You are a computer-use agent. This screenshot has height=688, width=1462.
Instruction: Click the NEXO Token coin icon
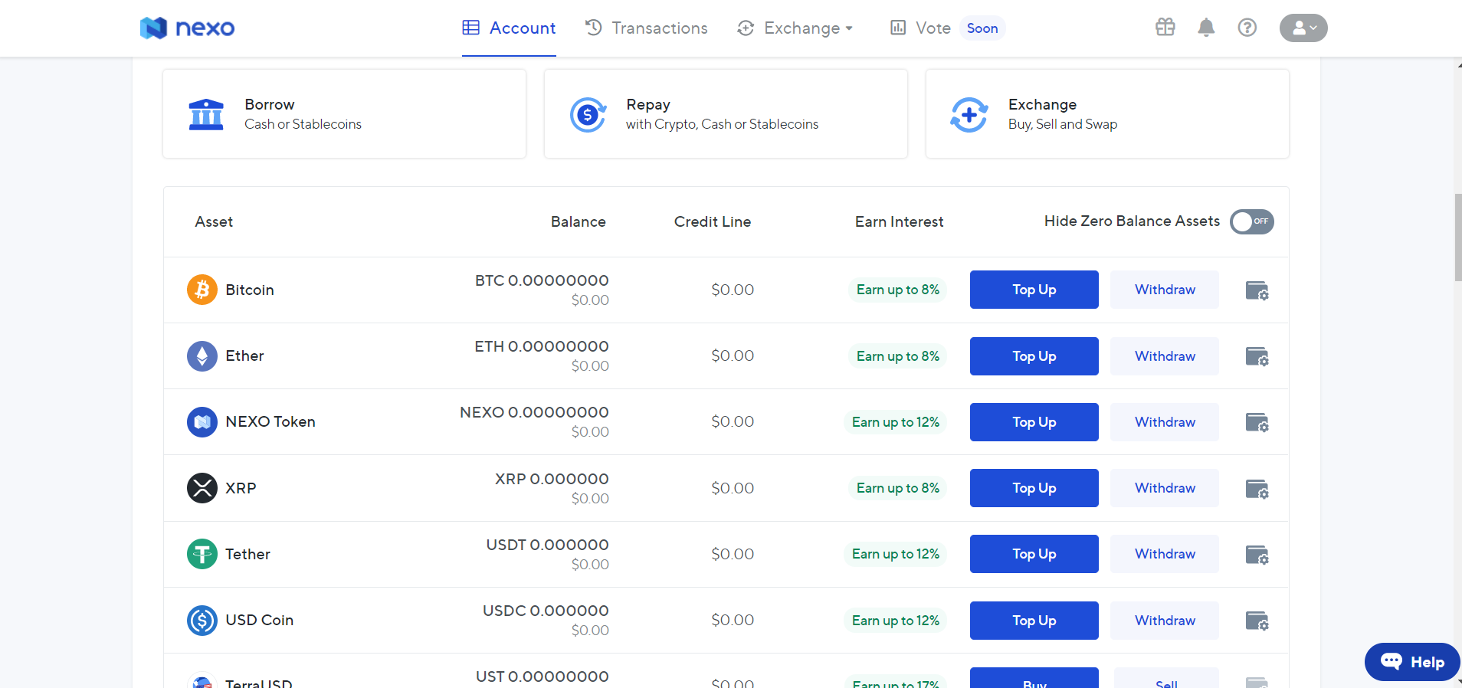pos(202,422)
